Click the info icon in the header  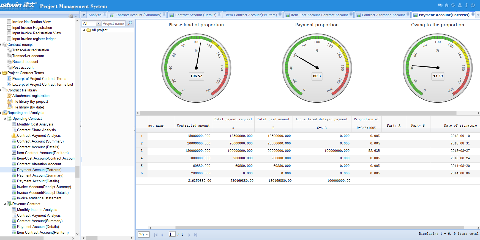[466, 5]
